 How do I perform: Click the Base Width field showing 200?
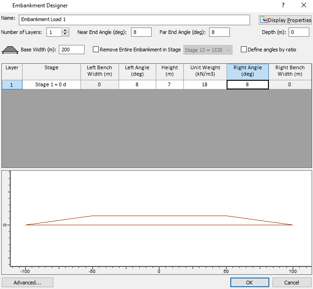72,50
